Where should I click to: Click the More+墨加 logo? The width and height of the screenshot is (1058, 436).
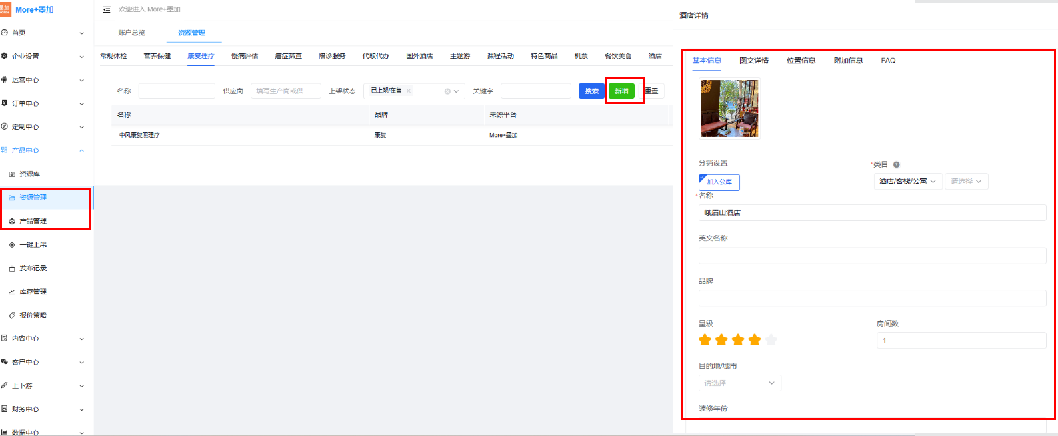coord(27,9)
